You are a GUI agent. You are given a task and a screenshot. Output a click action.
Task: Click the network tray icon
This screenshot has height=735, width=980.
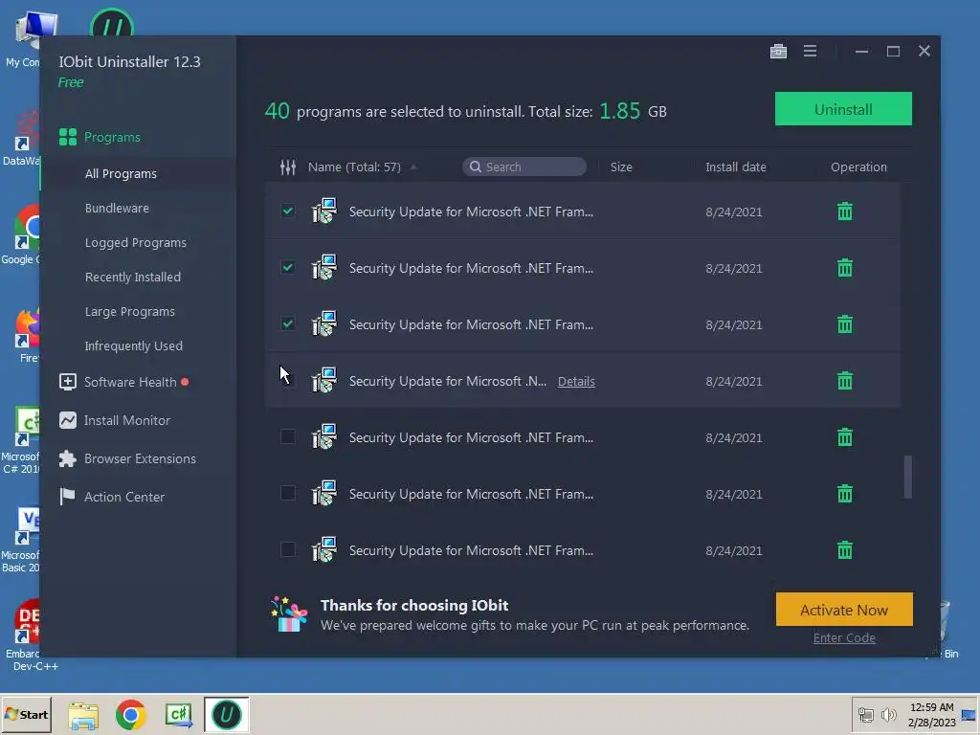click(x=865, y=714)
